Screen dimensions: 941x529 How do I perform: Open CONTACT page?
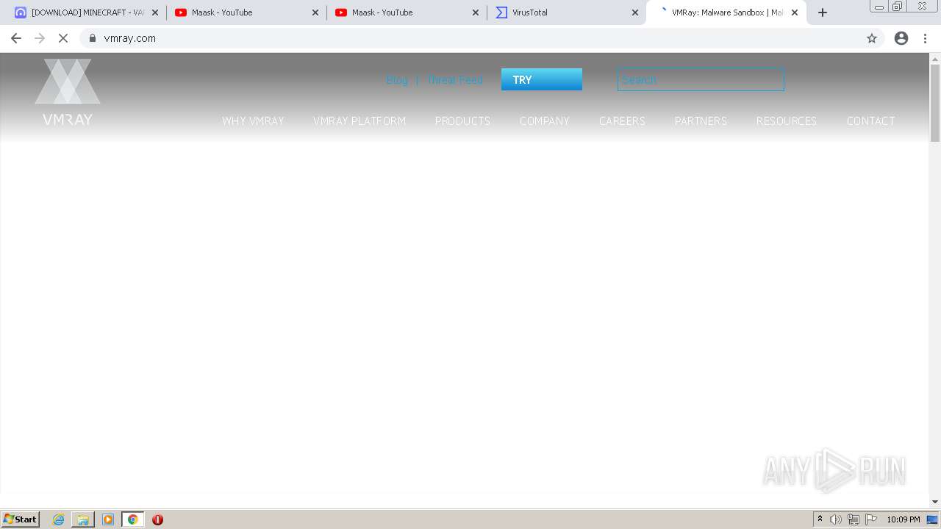[871, 121]
